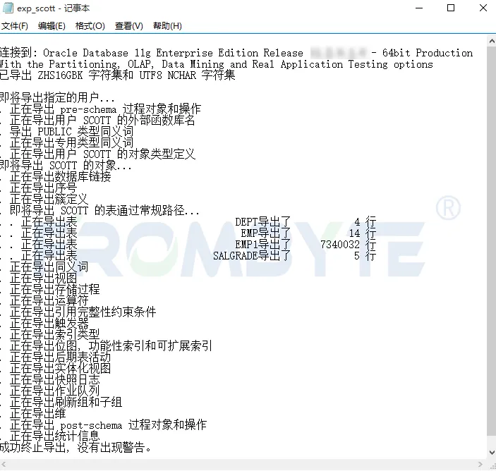The height and width of the screenshot is (471, 496).
Task: Click the line '正在导出视图'
Action: pos(43,279)
